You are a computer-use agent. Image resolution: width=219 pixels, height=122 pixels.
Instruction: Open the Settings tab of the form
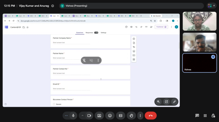(x=103, y=33)
